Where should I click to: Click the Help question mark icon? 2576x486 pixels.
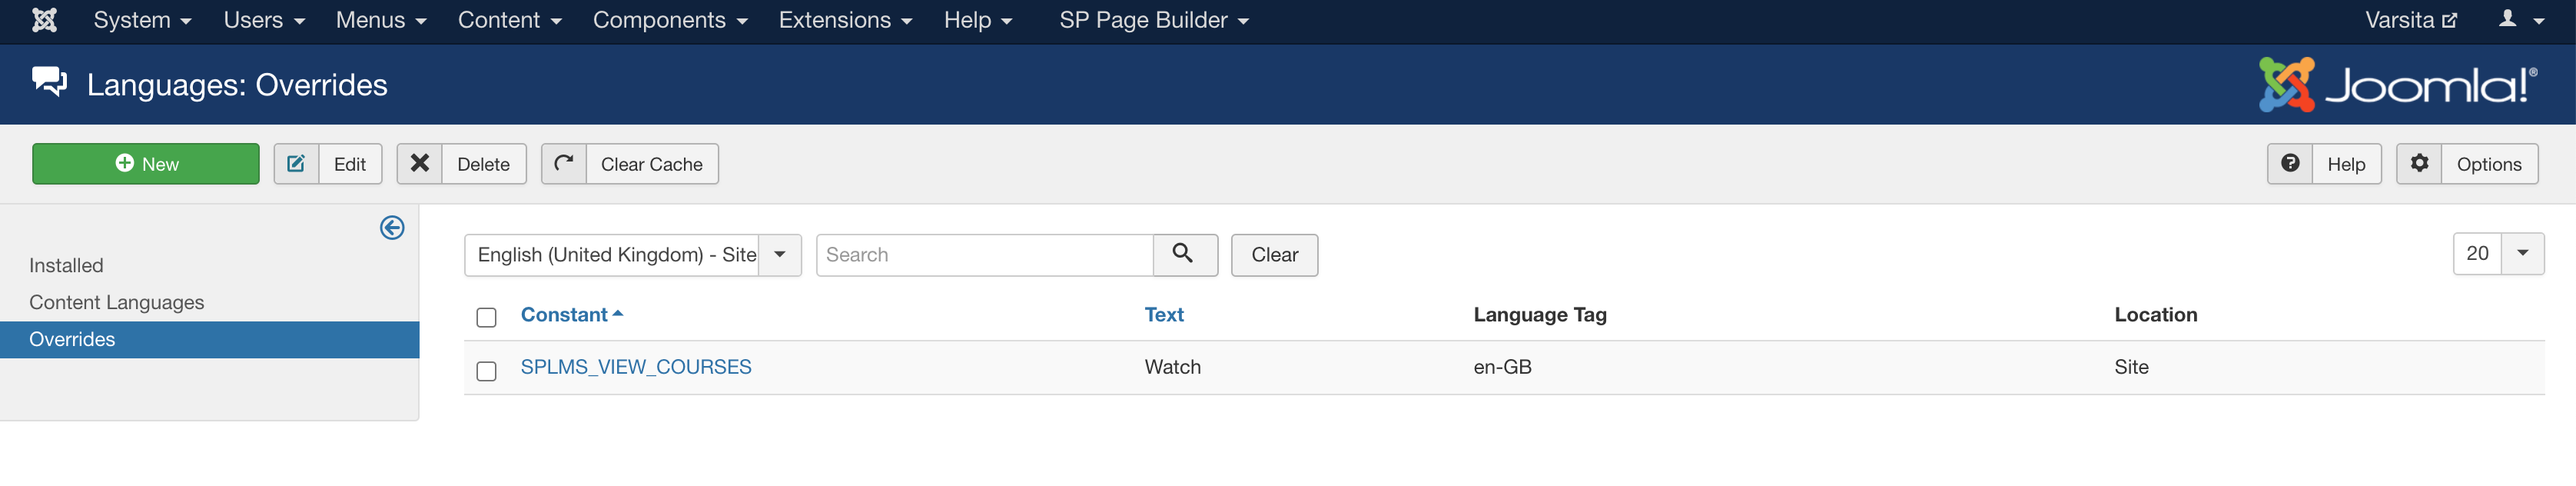[x=2290, y=164]
